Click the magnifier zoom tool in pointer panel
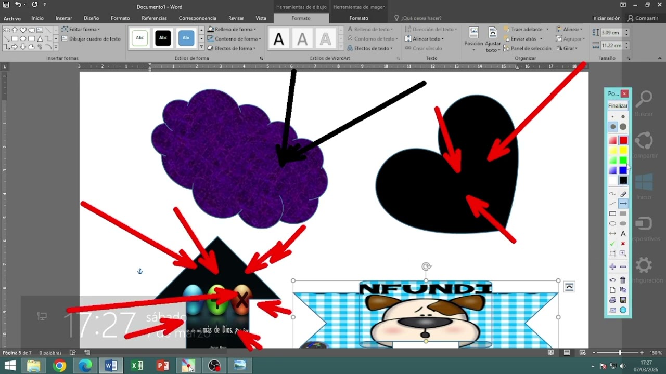Screen dimensions: 666x374 click(623, 253)
